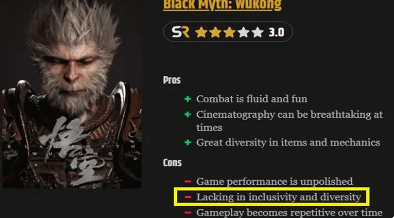Image resolution: width=394 pixels, height=218 pixels.
Task: Open the Black Myth: Wukong title link
Action: [222, 5]
